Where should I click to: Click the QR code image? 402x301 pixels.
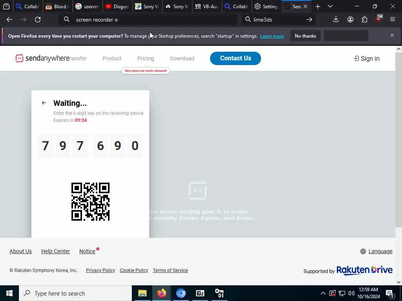[91, 202]
